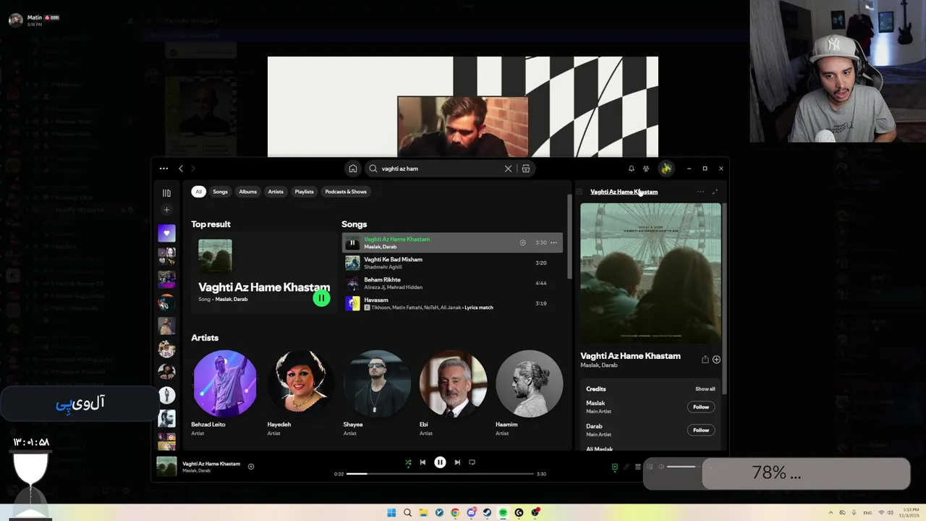Open the three-dot Spotify app menu
This screenshot has height=521, width=926.
point(163,169)
